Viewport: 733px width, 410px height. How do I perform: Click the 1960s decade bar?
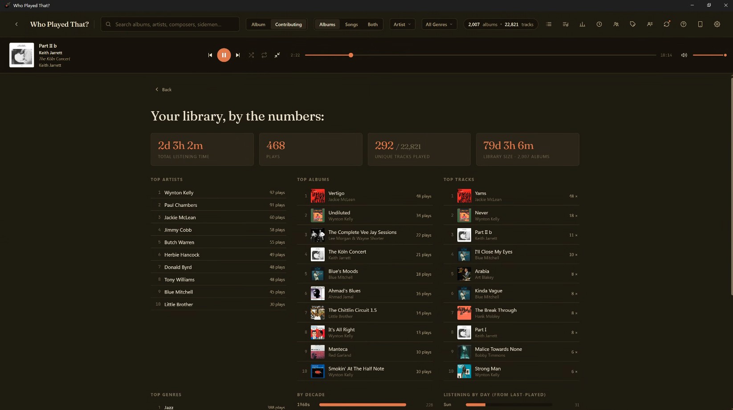coord(362,405)
